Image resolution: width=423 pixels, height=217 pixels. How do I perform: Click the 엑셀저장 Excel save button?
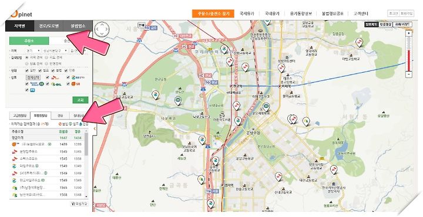point(79,204)
